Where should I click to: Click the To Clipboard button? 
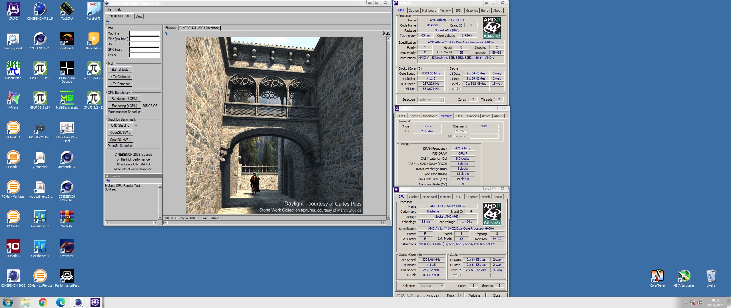pos(120,77)
